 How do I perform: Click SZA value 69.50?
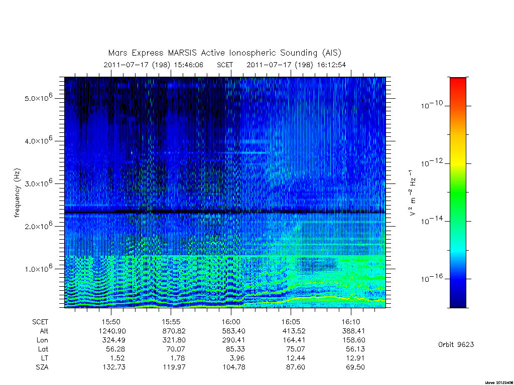tap(356, 367)
